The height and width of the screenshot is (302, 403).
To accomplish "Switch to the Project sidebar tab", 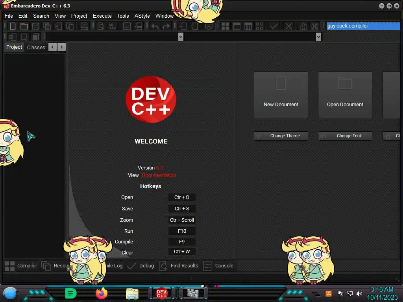I will click(x=14, y=47).
